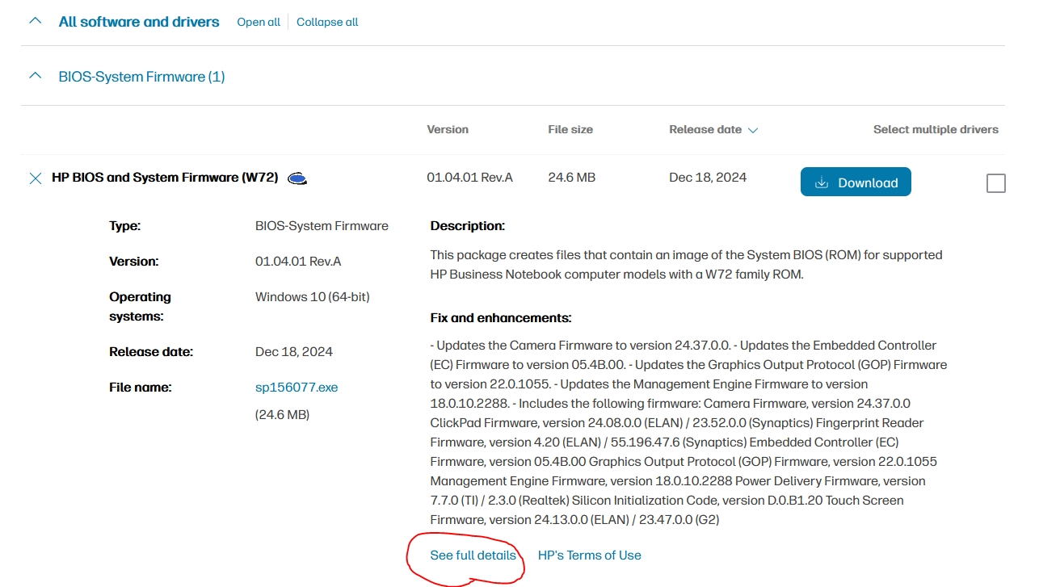Click the All software and drivers heading
The width and height of the screenshot is (1039, 587).
pyautogui.click(x=139, y=22)
